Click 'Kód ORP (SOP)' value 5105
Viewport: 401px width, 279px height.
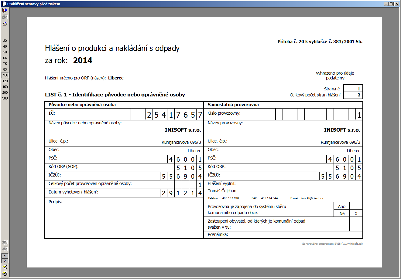click(x=189, y=168)
